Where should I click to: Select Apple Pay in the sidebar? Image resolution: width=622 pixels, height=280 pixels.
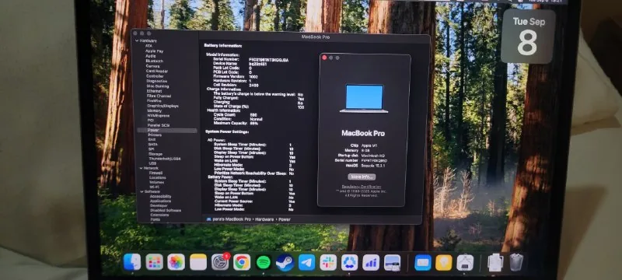pos(154,51)
